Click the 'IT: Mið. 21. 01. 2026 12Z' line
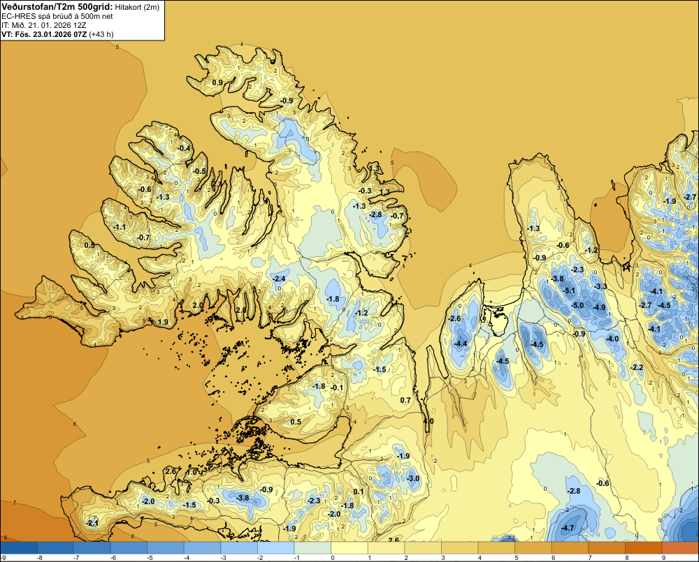The height and width of the screenshot is (562, 699). click(x=44, y=25)
